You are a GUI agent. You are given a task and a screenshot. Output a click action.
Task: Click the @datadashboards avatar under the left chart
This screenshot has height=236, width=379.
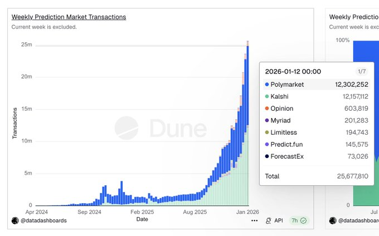pyautogui.click(x=15, y=220)
